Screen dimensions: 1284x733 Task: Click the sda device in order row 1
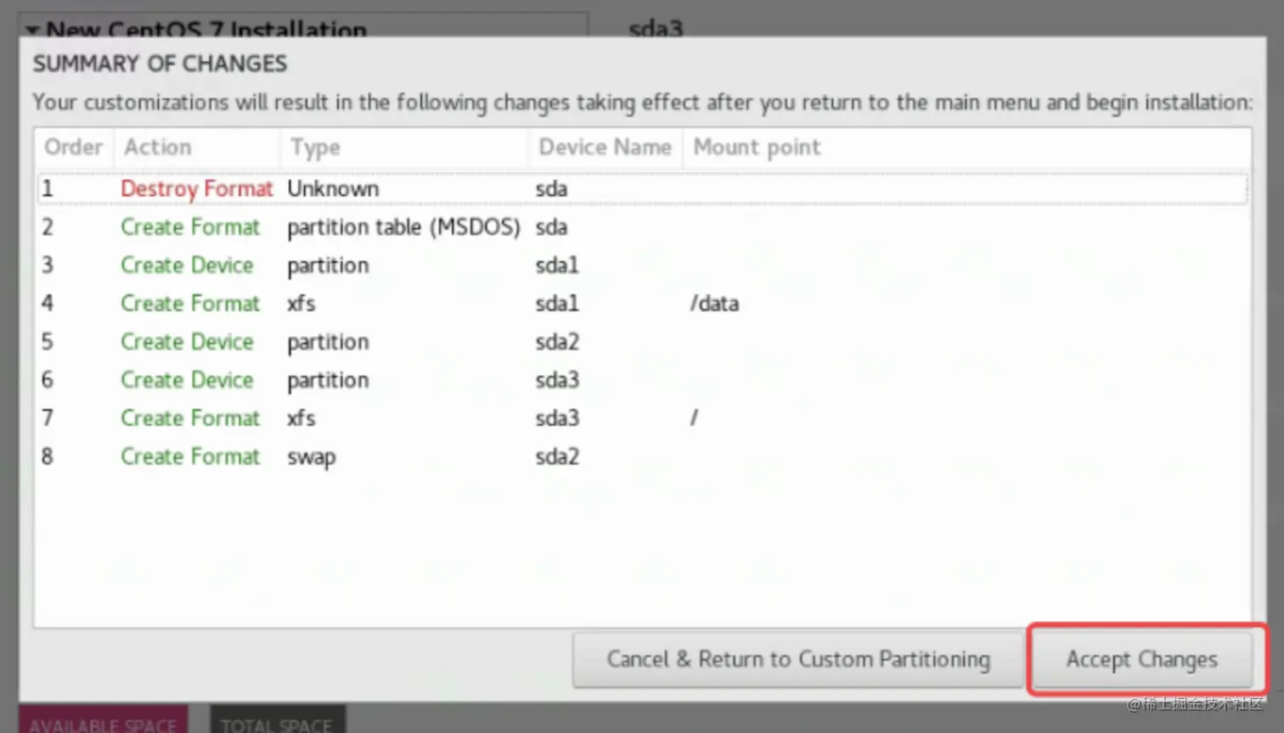551,188
